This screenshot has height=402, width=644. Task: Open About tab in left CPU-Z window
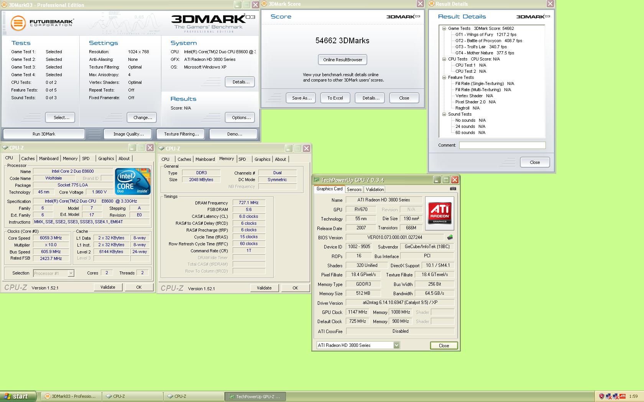[x=124, y=159]
